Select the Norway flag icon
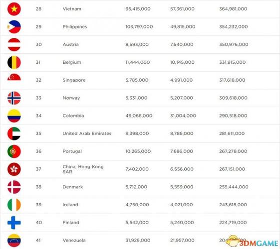 click(x=14, y=98)
